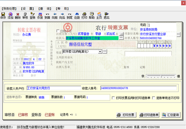This screenshot has height=129, width=186.
Task: Open payee lookup button beside 收款人 field
Action: (121, 38)
